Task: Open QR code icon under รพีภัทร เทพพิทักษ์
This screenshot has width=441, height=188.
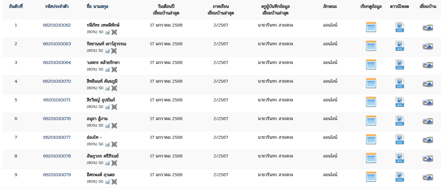Action: click(x=114, y=32)
